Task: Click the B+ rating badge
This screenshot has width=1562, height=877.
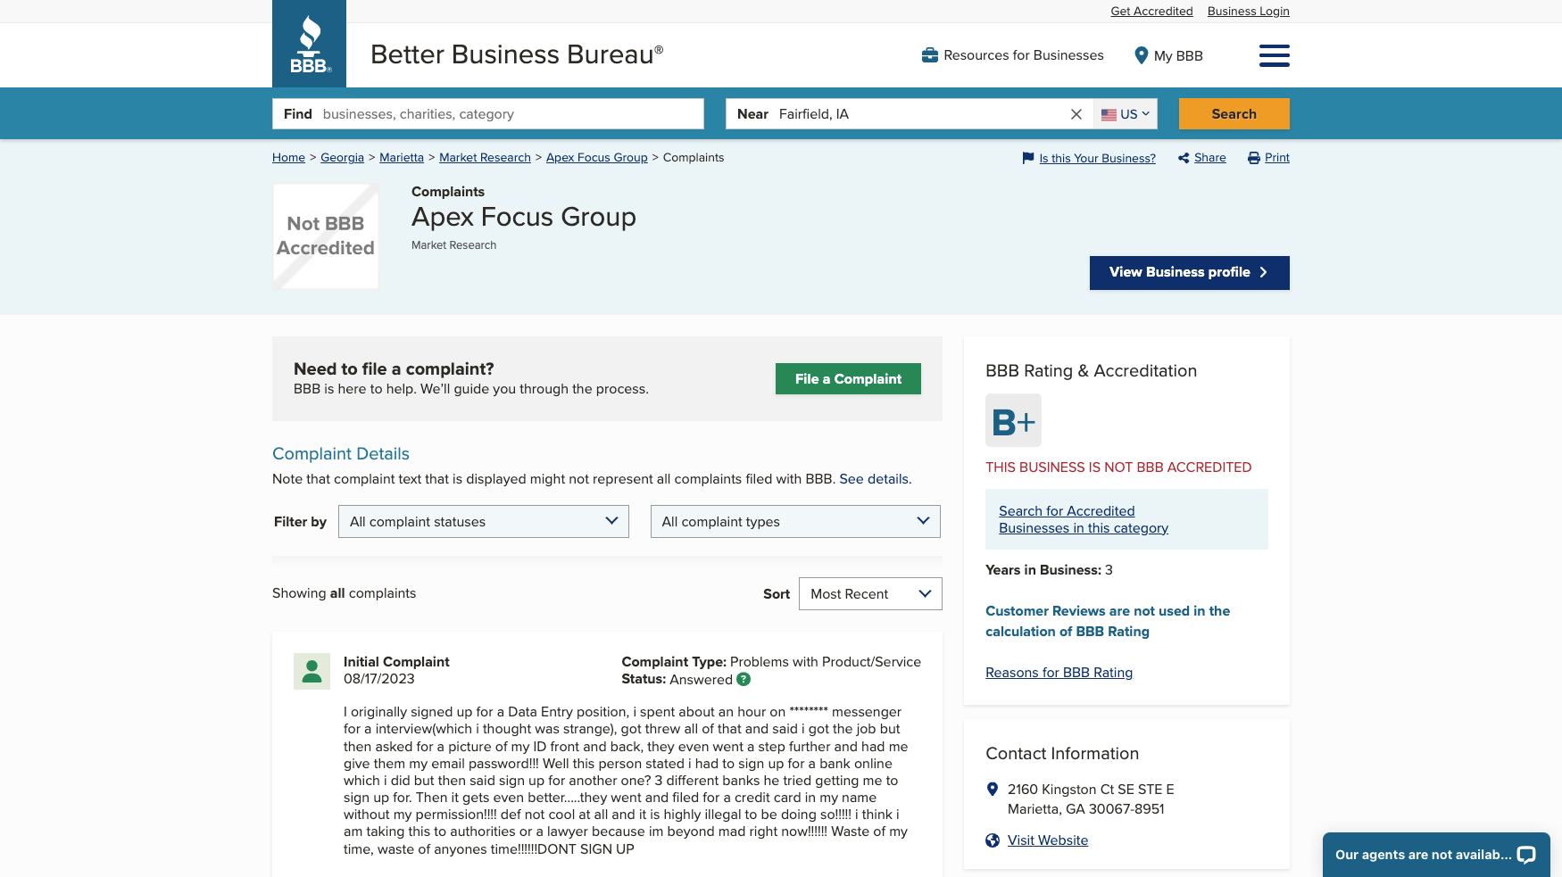Action: point(1013,420)
